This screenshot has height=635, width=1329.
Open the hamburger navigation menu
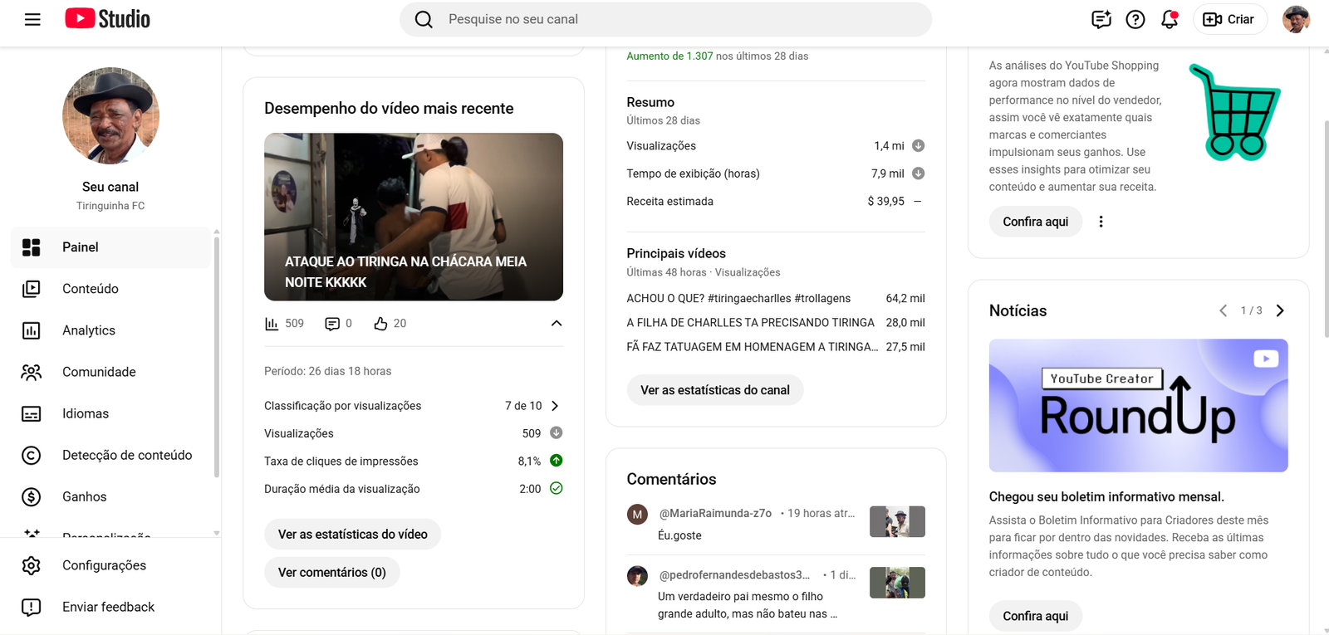tap(32, 19)
